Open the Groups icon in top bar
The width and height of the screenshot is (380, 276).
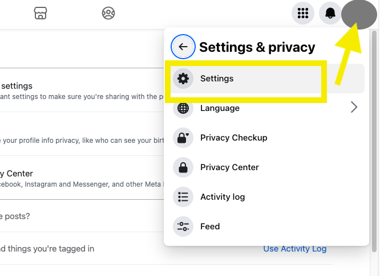click(x=108, y=13)
